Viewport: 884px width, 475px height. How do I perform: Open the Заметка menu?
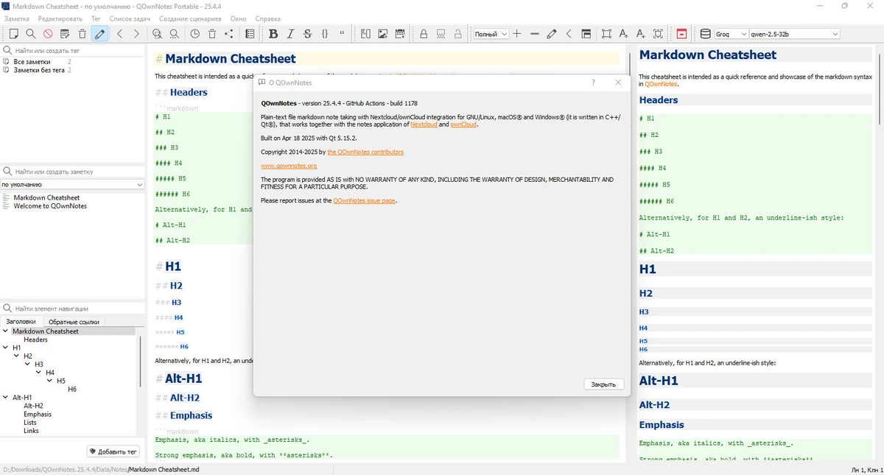(17, 18)
